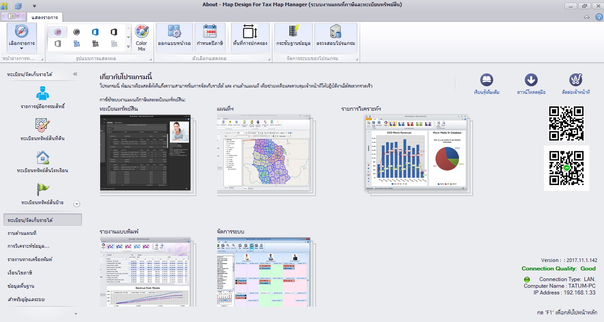Choose the black Office skin icon
The height and width of the screenshot is (322, 604).
click(114, 32)
